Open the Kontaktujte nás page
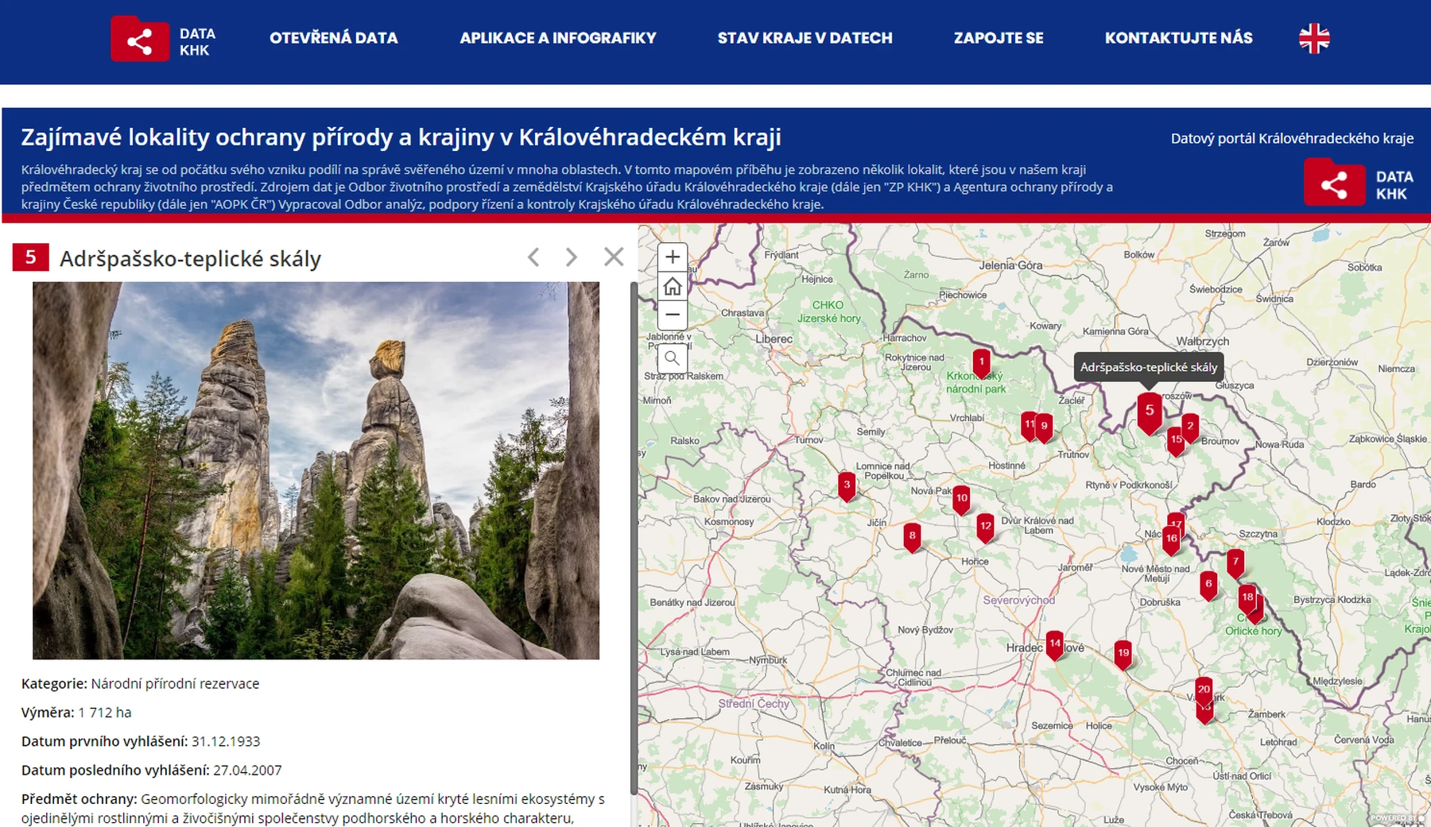 click(x=1178, y=38)
